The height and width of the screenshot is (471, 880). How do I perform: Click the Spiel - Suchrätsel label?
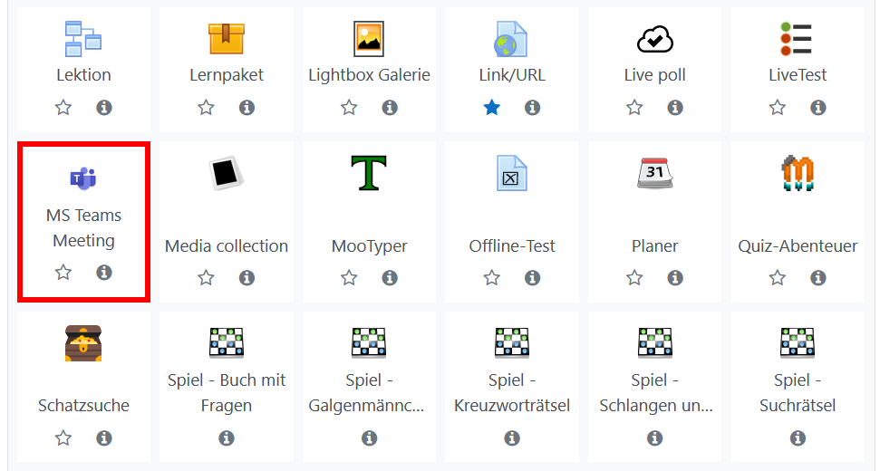(798, 392)
